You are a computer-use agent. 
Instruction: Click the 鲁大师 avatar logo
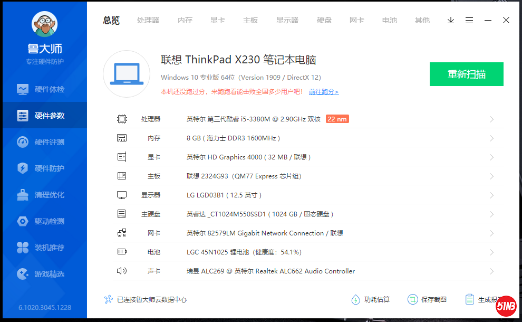45,24
